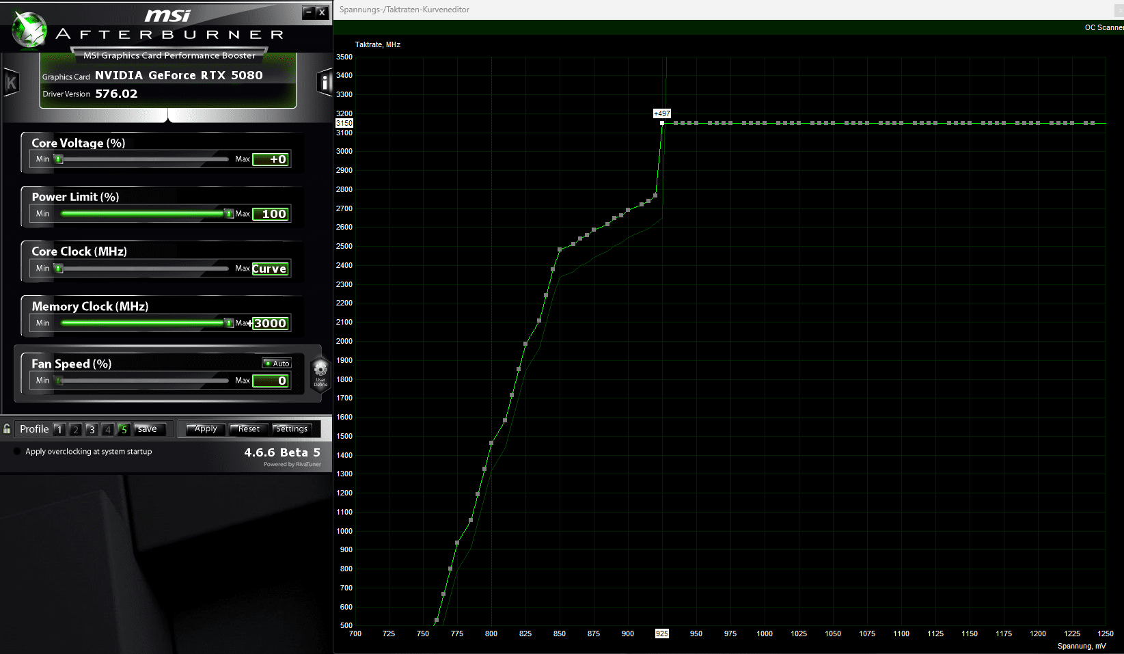Select profile slot 3
Screen dimensions: 1124x654
coord(92,430)
